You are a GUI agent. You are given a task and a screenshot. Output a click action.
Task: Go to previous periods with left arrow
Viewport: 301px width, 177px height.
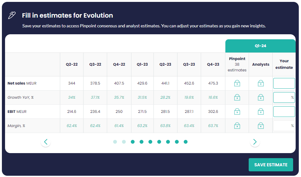[x=46, y=142]
